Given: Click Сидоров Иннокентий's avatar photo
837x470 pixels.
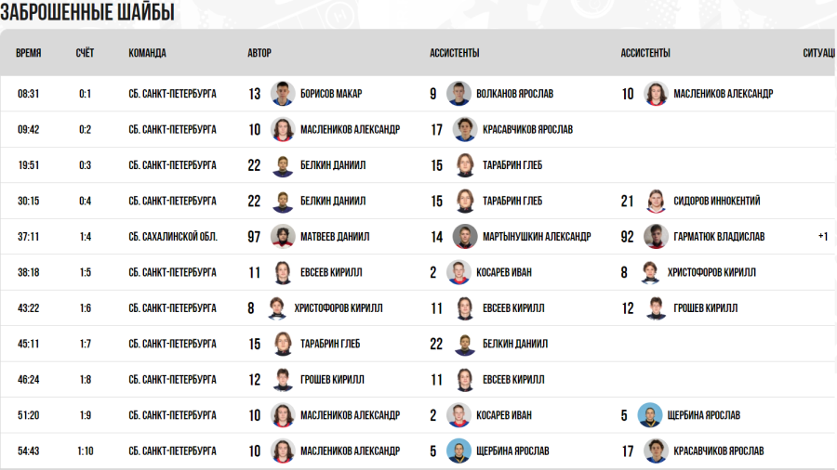Looking at the screenshot, I should click(x=656, y=201).
